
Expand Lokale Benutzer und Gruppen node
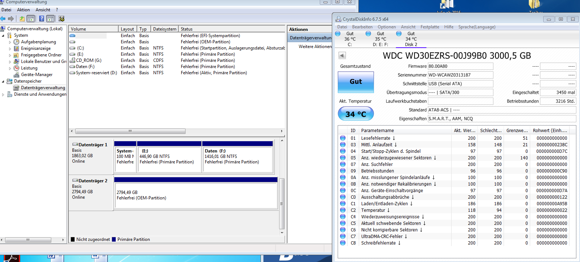point(10,62)
